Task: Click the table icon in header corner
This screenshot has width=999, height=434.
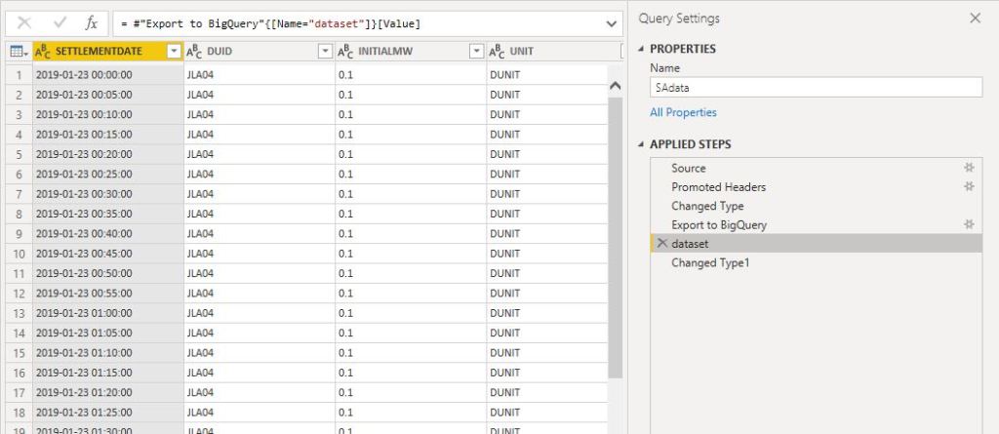Action: (16, 51)
